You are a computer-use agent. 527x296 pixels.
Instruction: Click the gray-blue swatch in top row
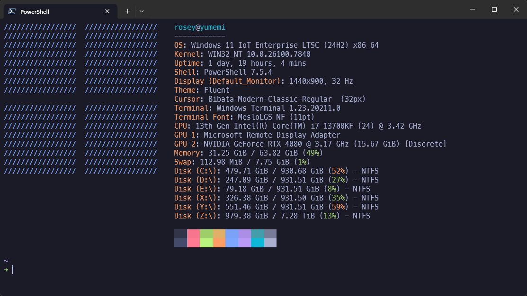tap(270, 234)
